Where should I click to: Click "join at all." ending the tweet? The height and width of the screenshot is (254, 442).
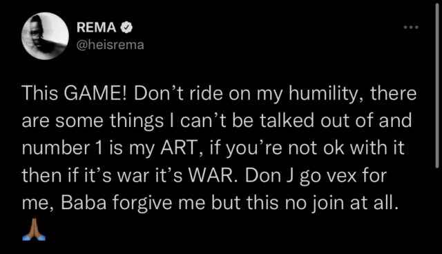tap(355, 204)
